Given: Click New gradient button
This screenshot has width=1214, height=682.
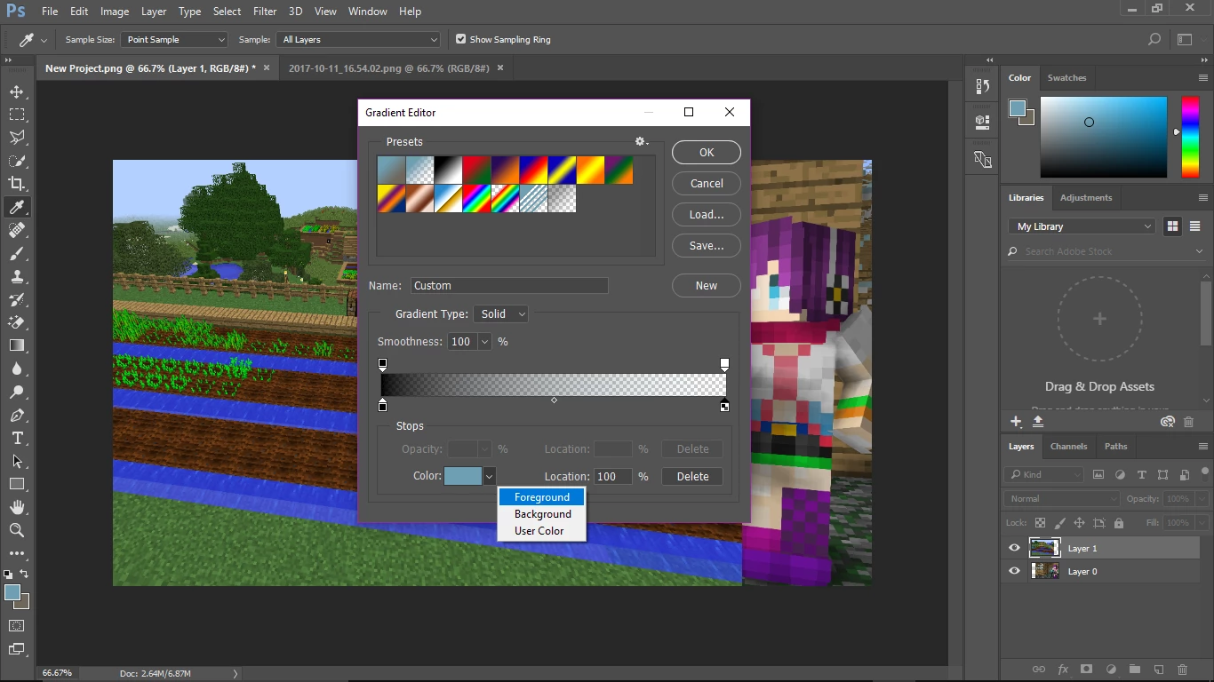Looking at the screenshot, I should pyautogui.click(x=707, y=286).
